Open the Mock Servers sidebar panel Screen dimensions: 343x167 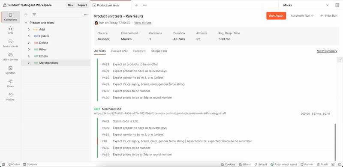[x=10, y=57]
